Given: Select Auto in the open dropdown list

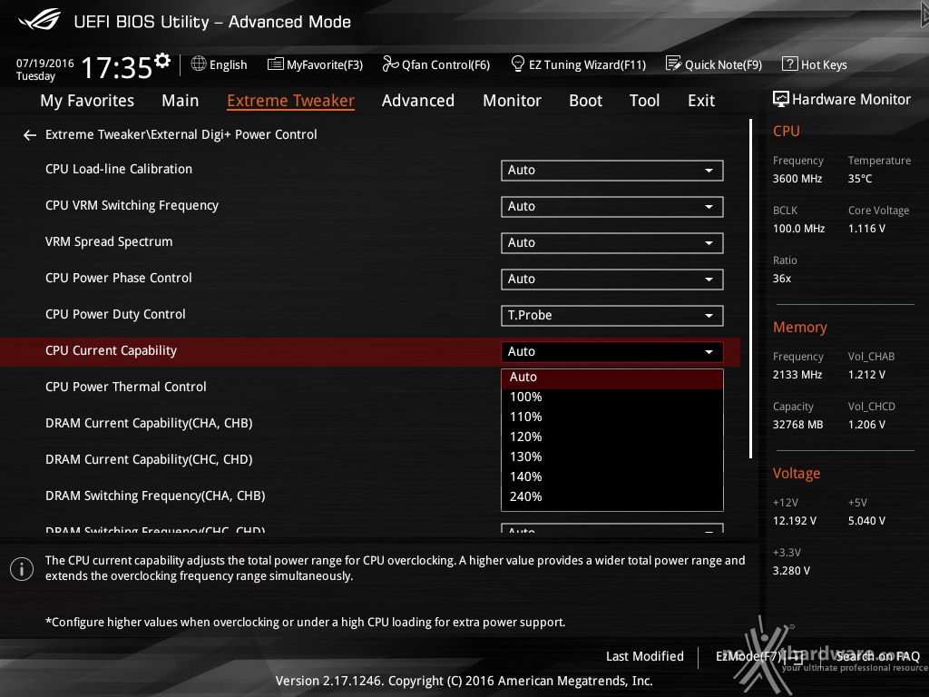Looking at the screenshot, I should point(612,378).
